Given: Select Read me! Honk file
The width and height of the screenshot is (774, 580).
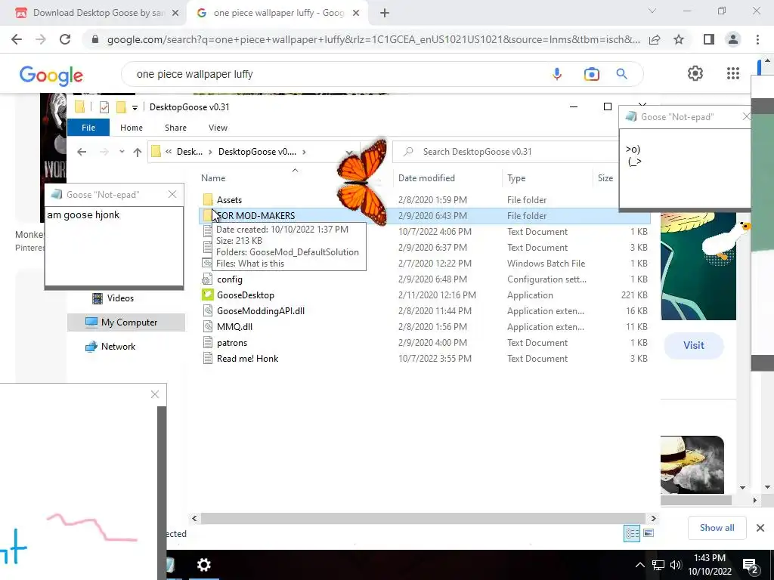Looking at the screenshot, I should pos(247,359).
